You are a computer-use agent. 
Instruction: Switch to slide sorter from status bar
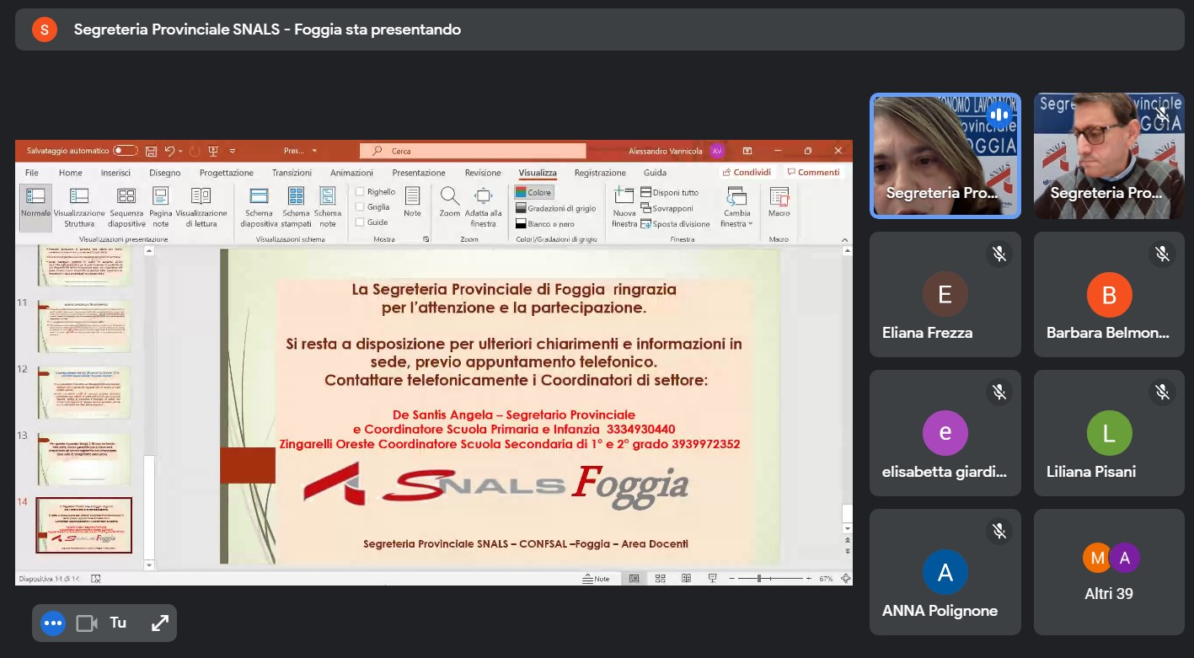tap(661, 579)
